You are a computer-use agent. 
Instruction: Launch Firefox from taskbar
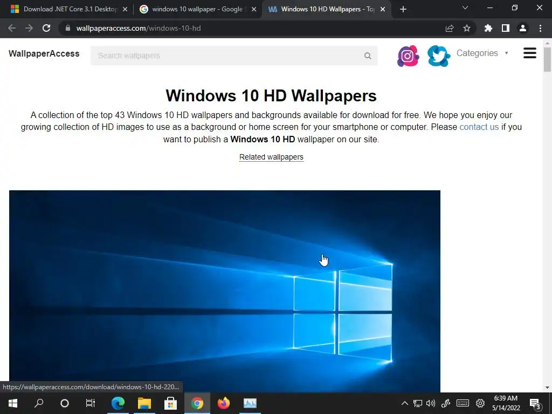(224, 403)
